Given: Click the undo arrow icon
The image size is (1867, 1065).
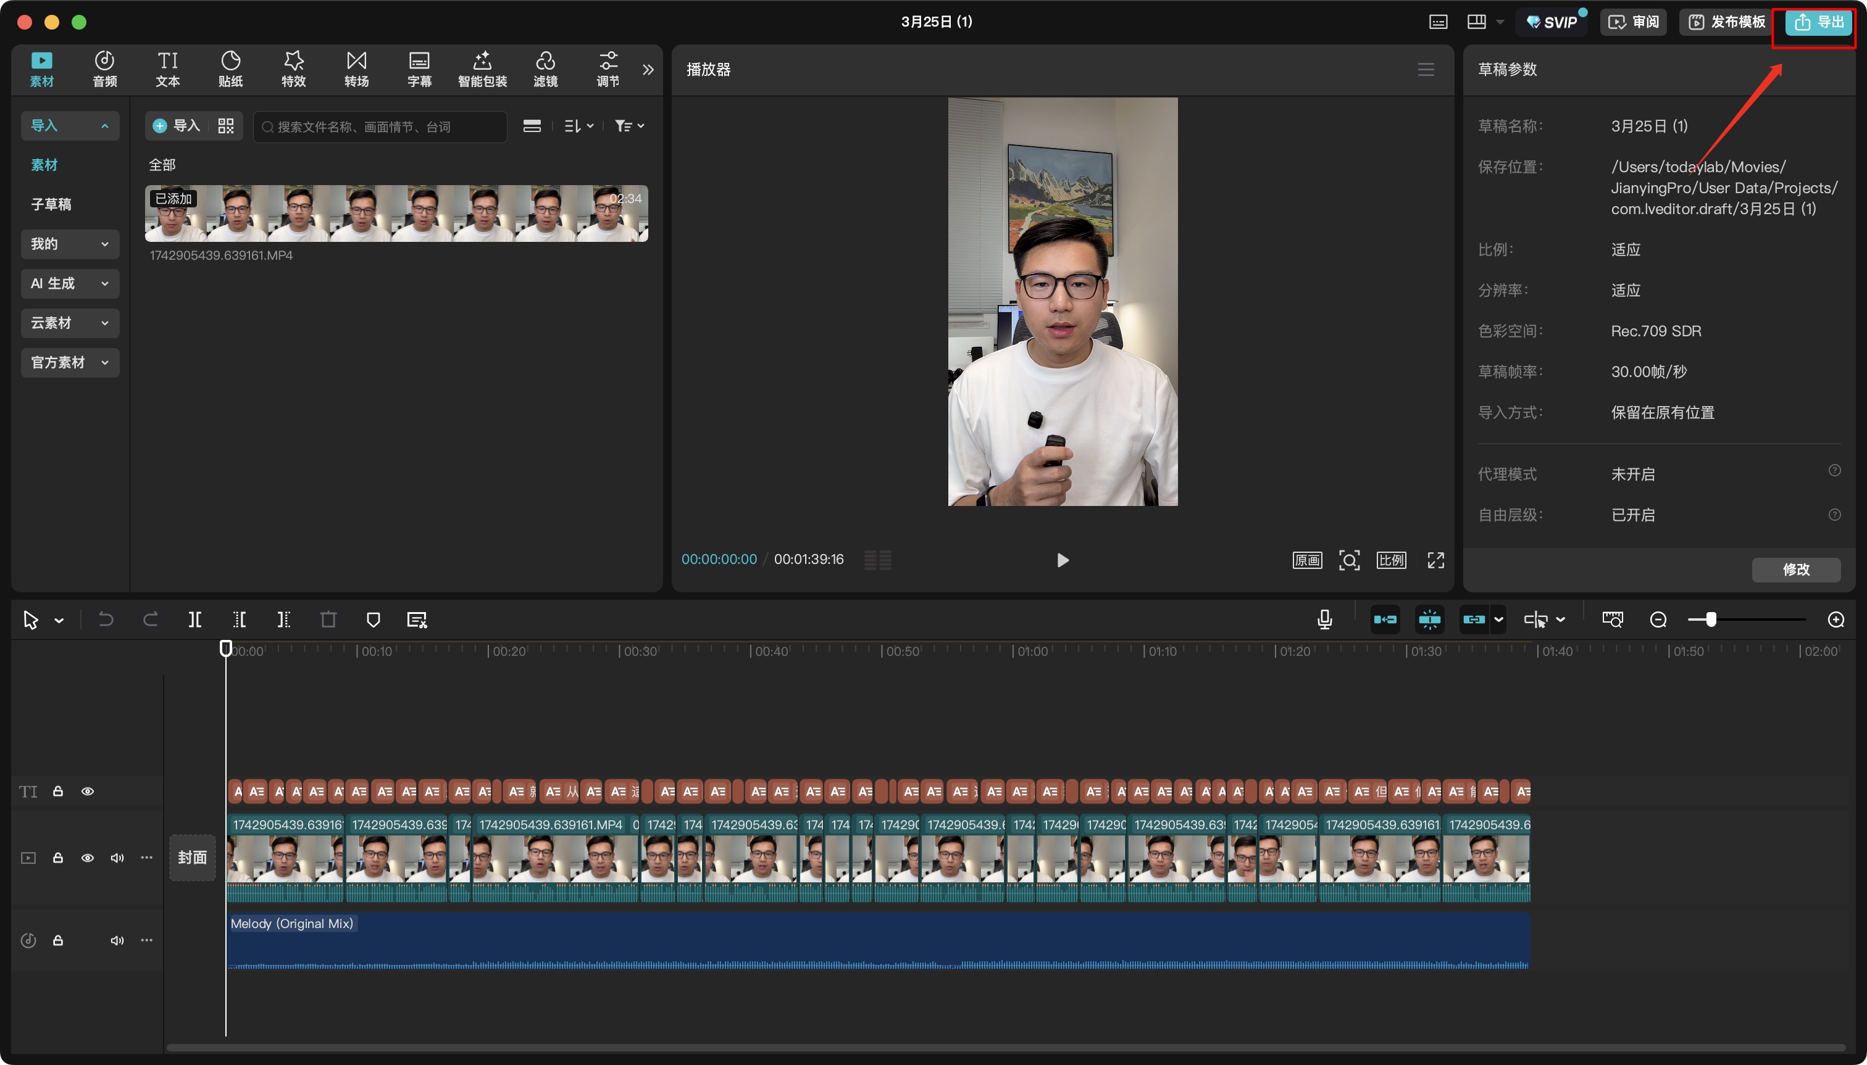Looking at the screenshot, I should click(x=106, y=620).
